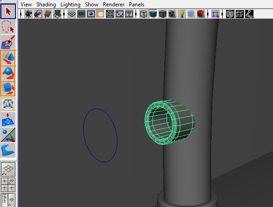Click the Select Camera icon

pos(28,14)
